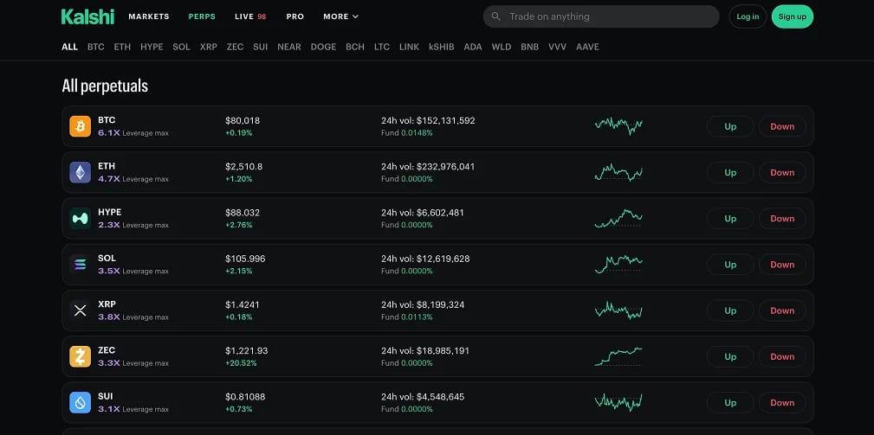Click Down on the HYPE row
Image resolution: width=874 pixels, height=435 pixels.
click(x=782, y=219)
